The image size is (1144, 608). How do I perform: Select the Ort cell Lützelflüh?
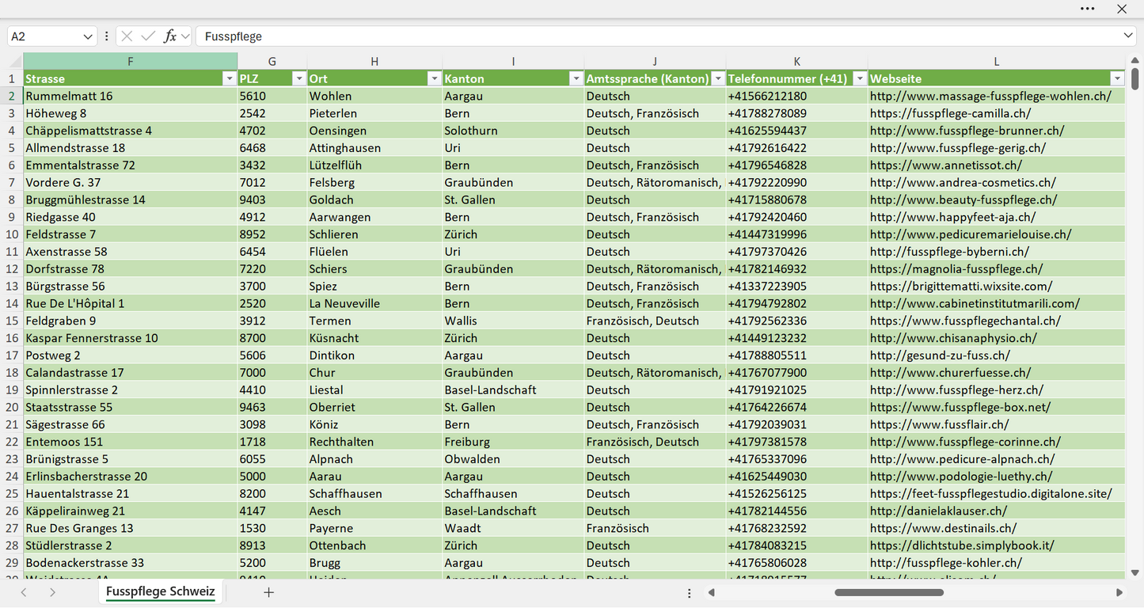pos(374,165)
